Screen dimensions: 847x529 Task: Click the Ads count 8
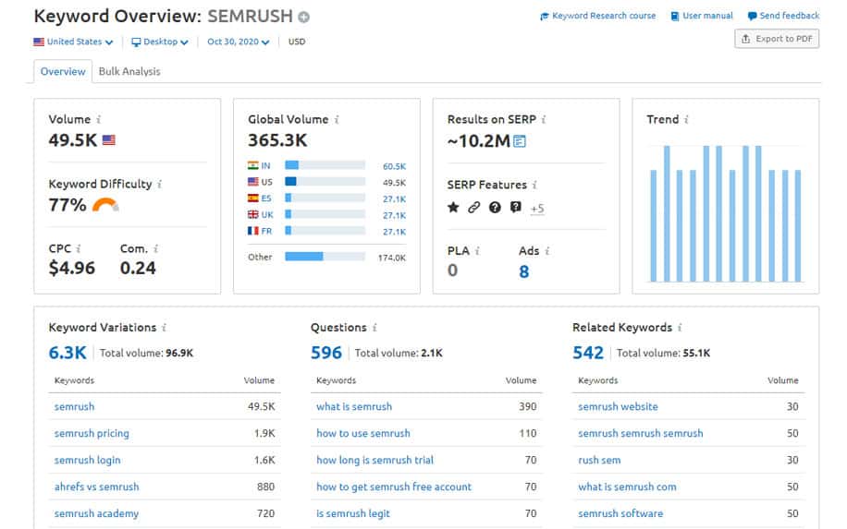(x=523, y=271)
